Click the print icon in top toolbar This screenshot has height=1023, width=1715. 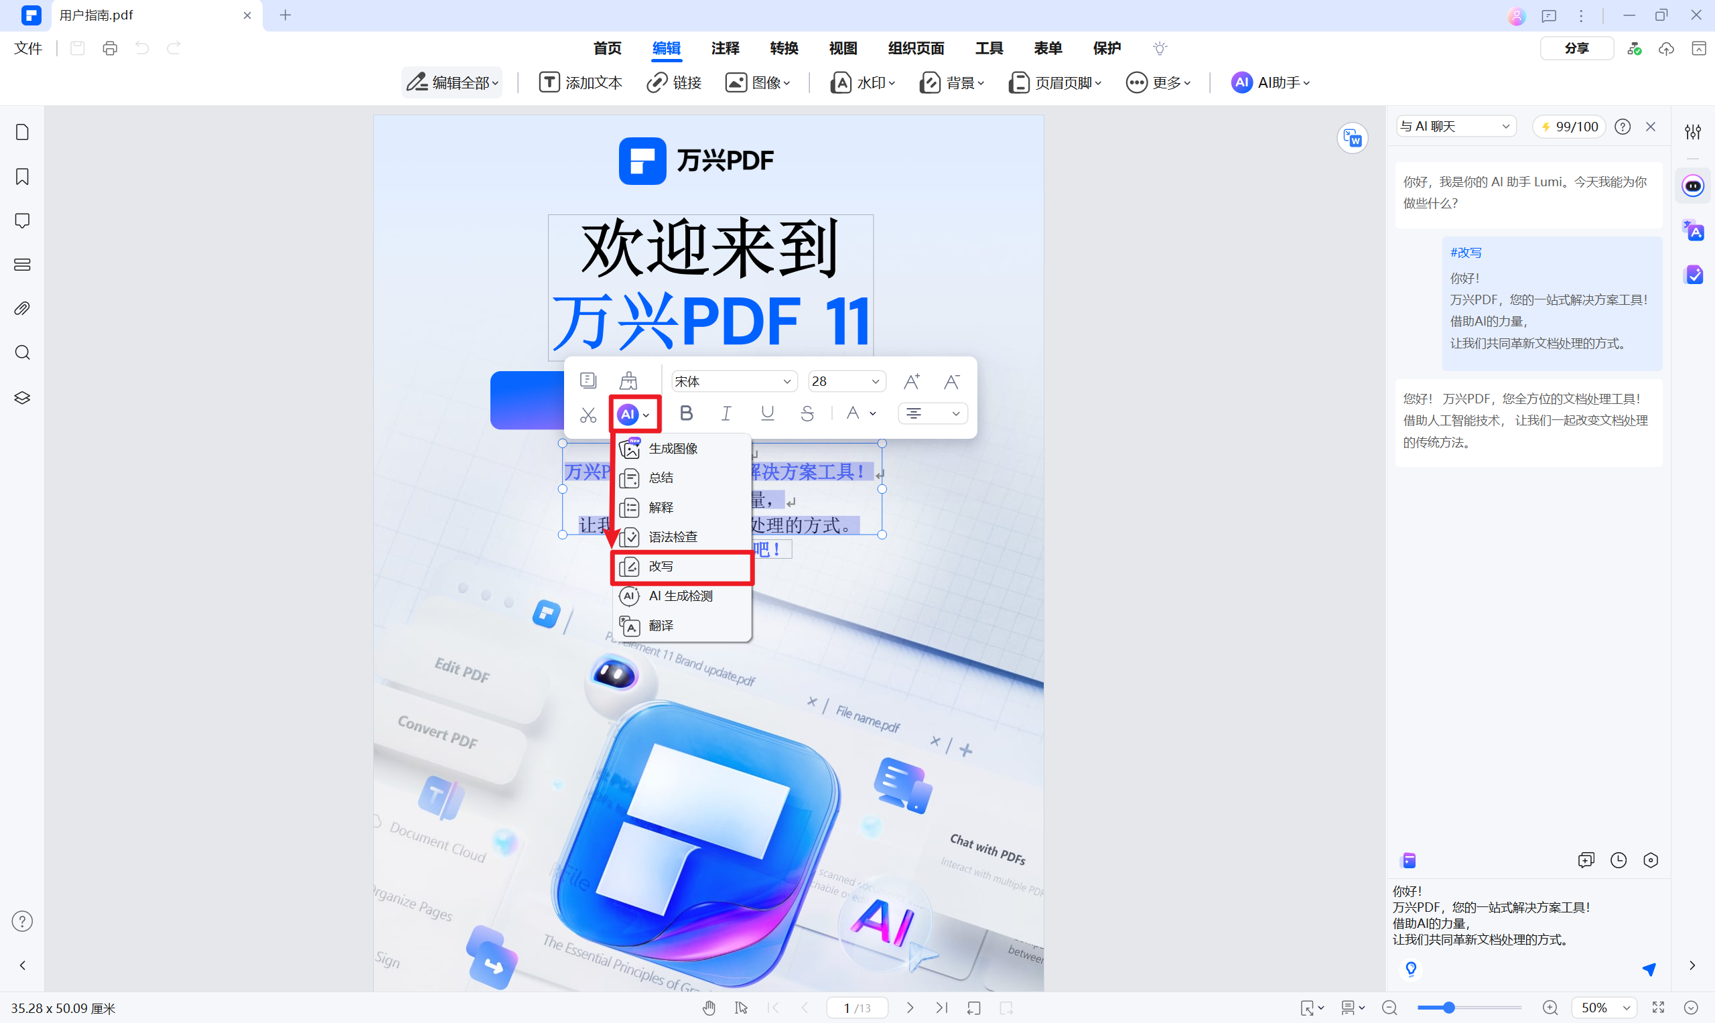(x=110, y=48)
